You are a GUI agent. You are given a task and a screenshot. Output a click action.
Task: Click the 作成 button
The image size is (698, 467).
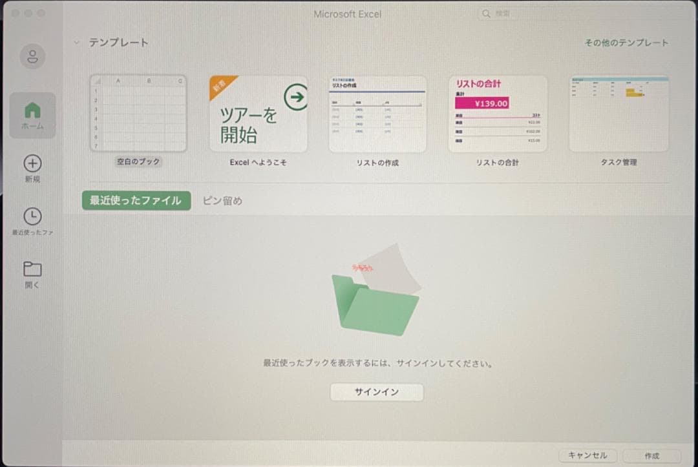[x=651, y=455]
